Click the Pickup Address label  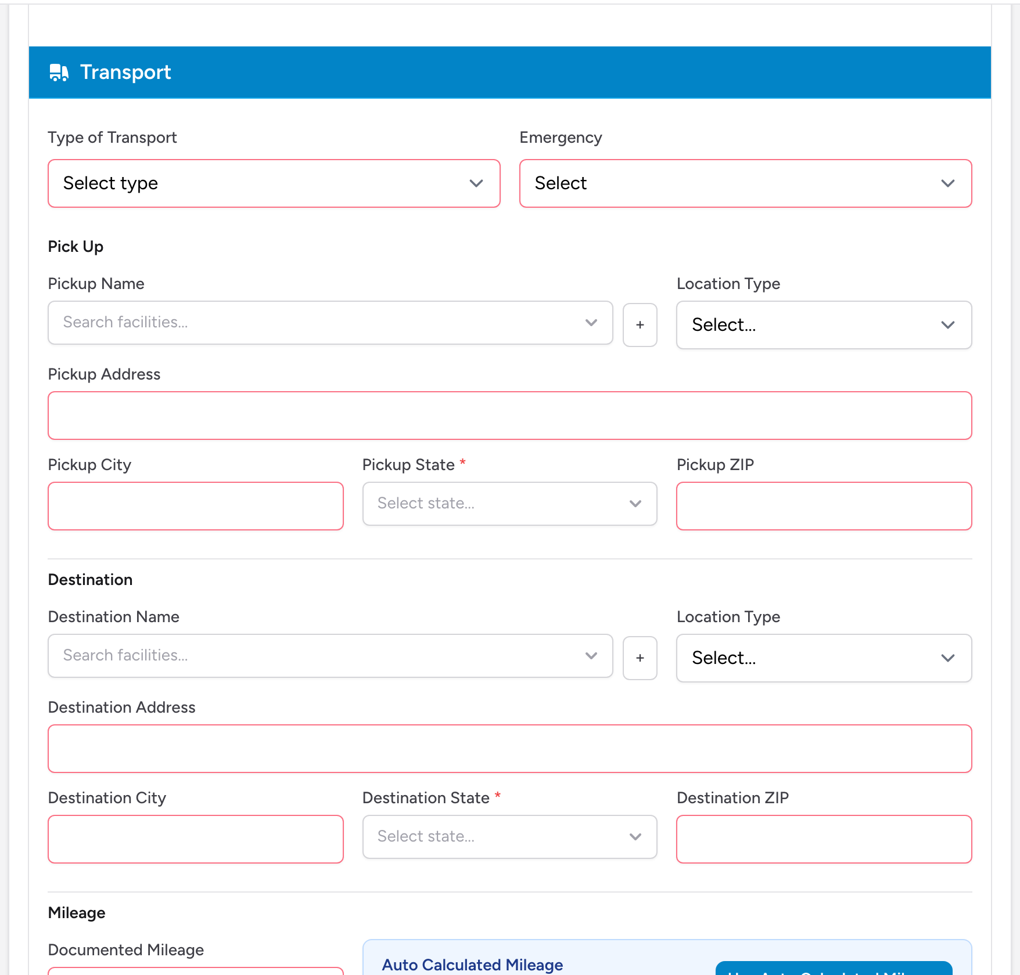pyautogui.click(x=104, y=374)
